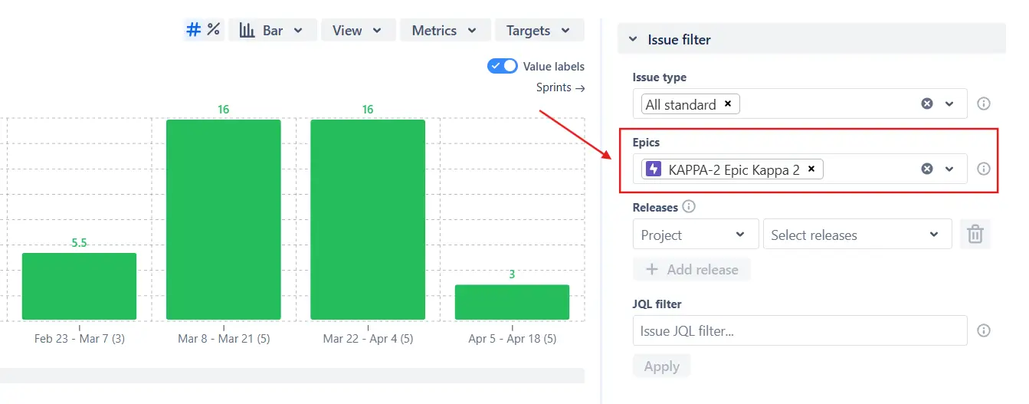Screen dimensions: 1029x404
Task: Show info for Epics field
Action: pyautogui.click(x=985, y=169)
